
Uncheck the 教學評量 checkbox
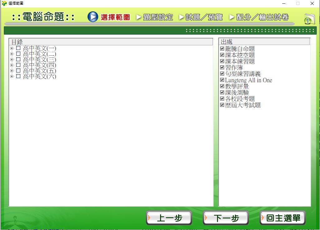coord(222,86)
